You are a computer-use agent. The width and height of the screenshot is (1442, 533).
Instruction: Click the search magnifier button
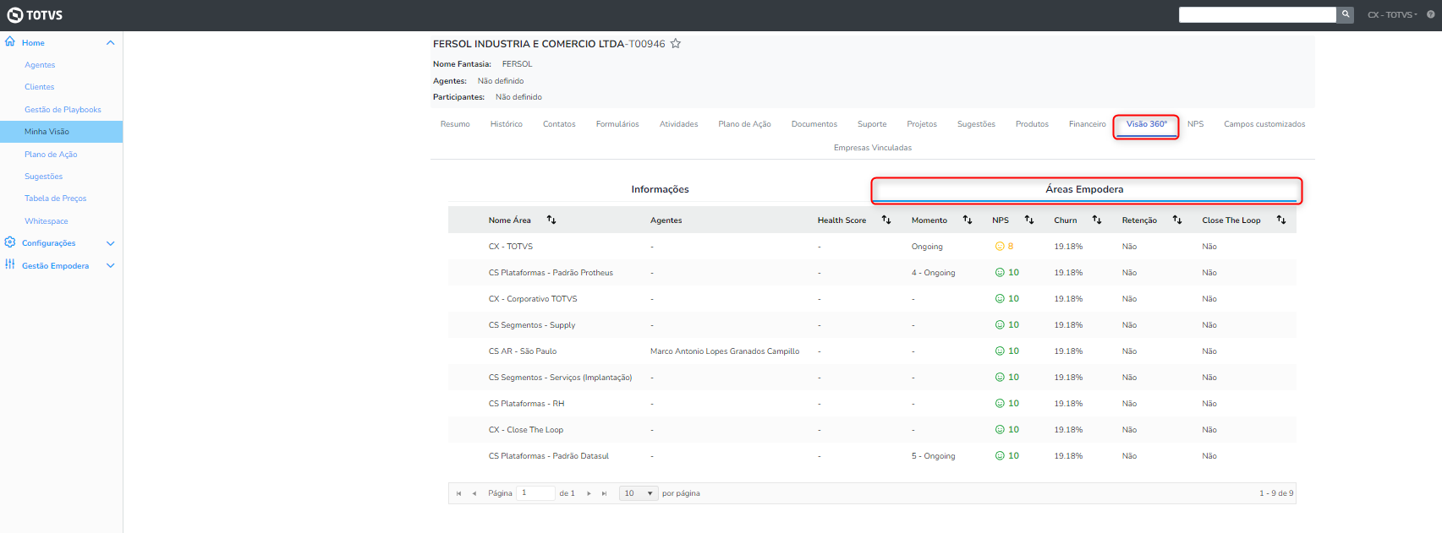point(1346,14)
